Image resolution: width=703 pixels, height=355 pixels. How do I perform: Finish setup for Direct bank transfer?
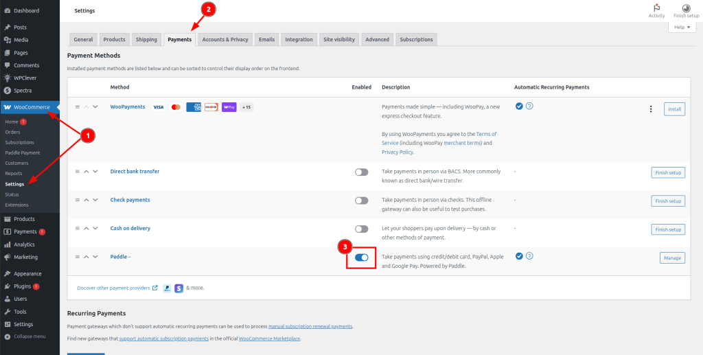tap(668, 172)
